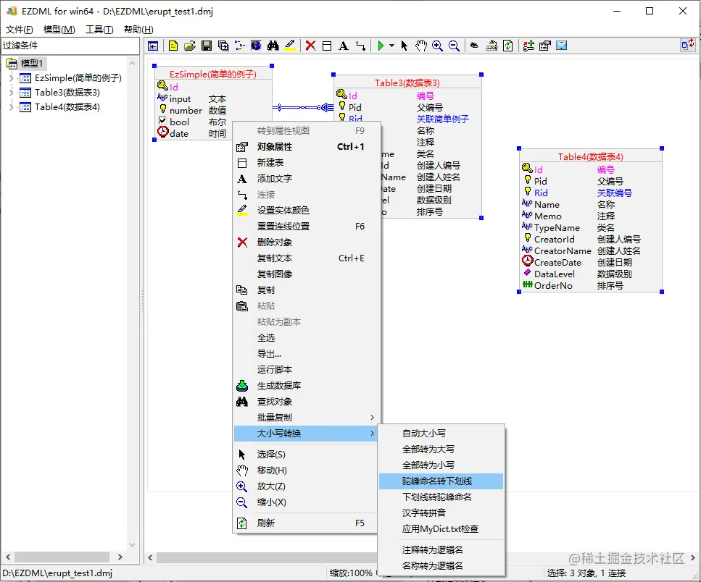Choose 刷新 F5 in the context menu

click(x=306, y=523)
